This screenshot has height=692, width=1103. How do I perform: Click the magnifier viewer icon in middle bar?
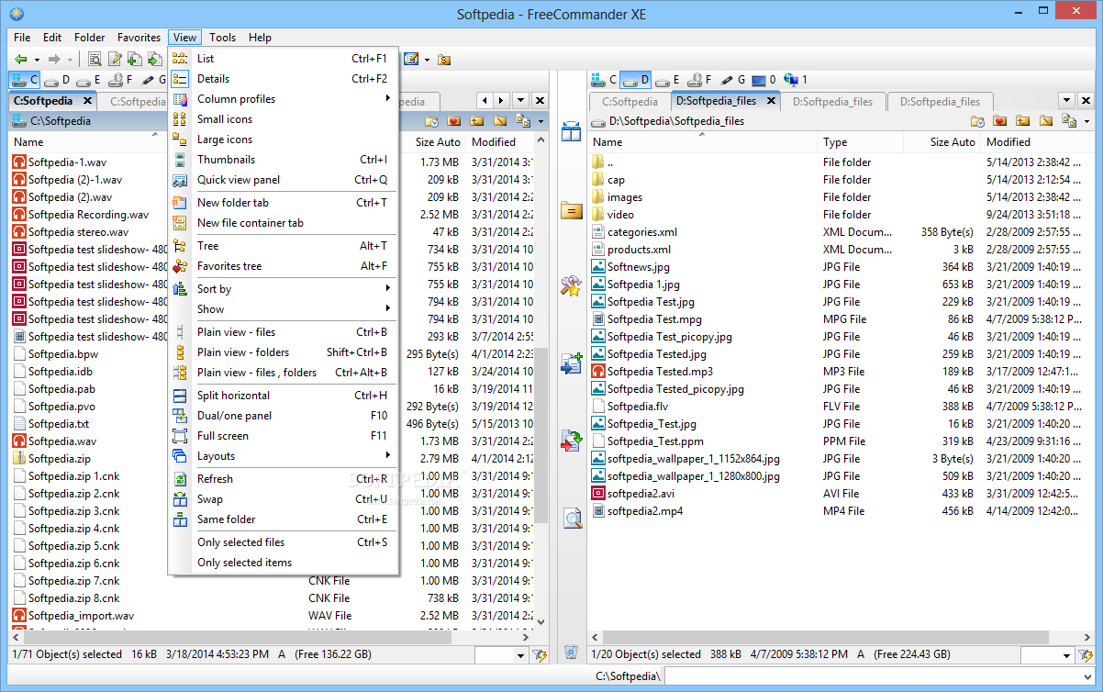click(571, 519)
